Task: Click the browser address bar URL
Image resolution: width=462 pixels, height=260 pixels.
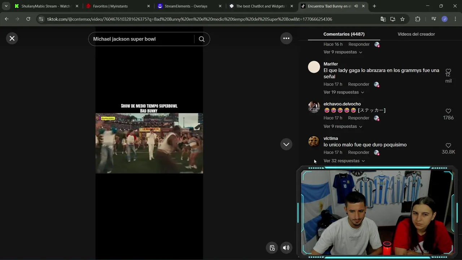Action: point(189,19)
